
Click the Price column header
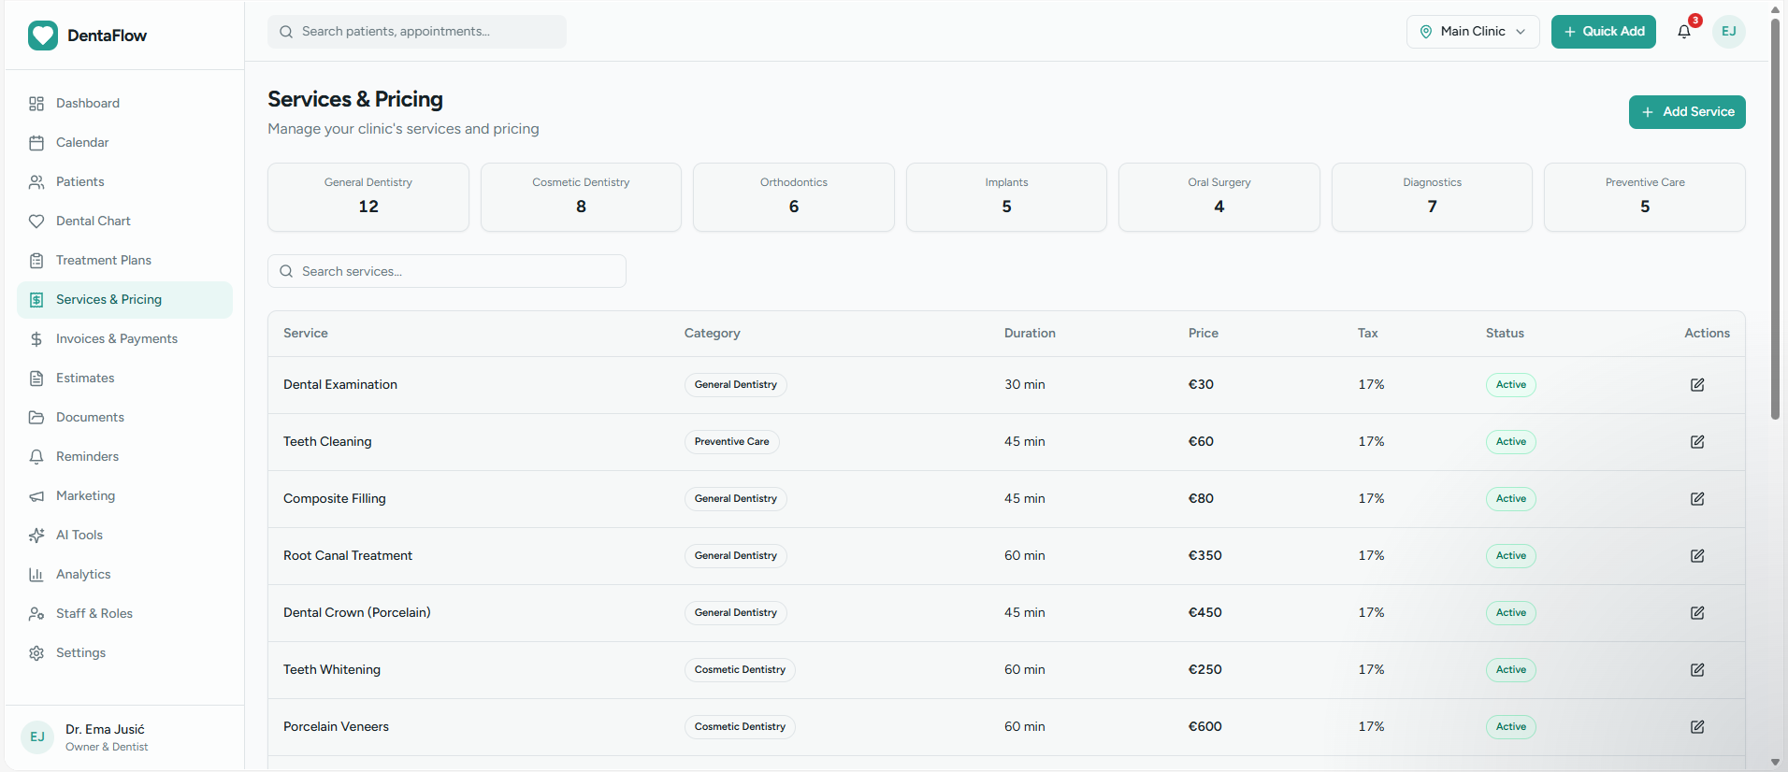(1204, 334)
